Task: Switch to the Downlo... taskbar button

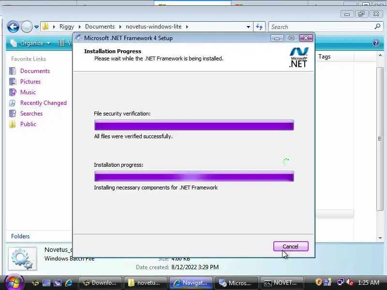Action: 100,283
